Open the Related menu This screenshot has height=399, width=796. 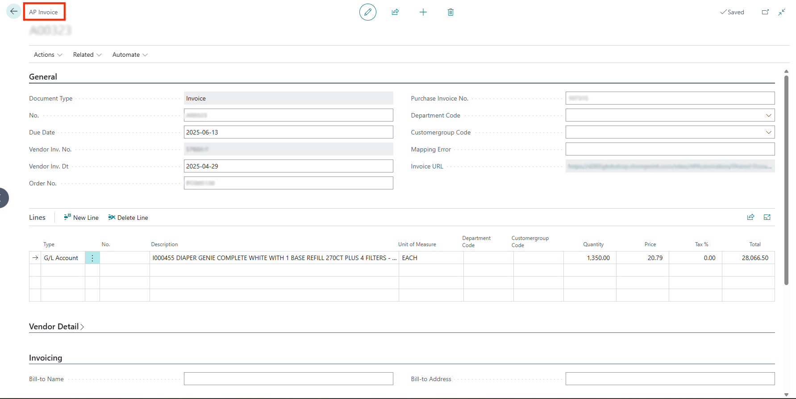[87, 55]
